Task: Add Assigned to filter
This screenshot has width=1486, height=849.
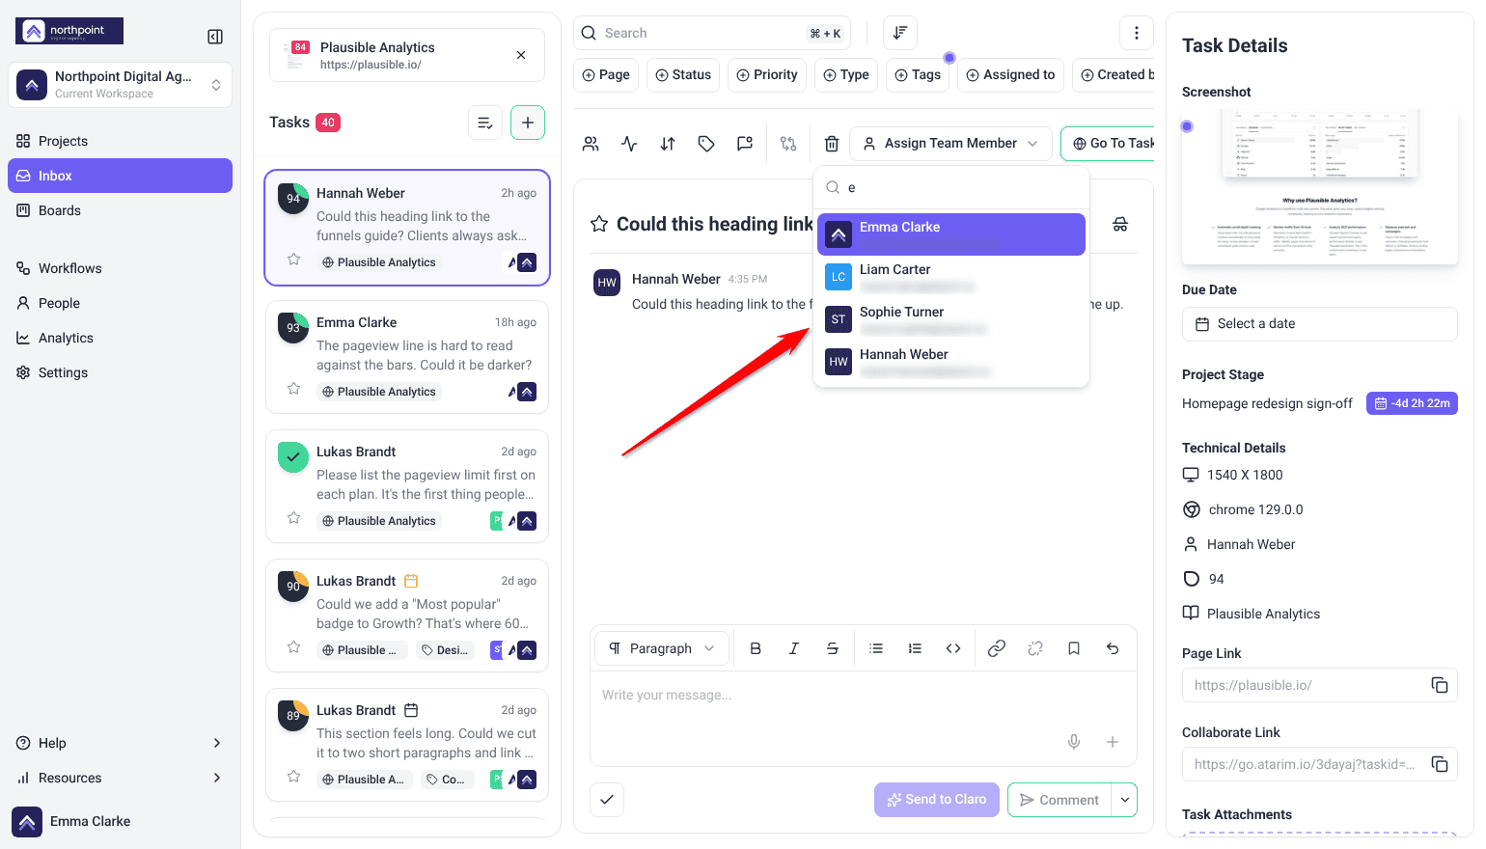Action: 1010,74
